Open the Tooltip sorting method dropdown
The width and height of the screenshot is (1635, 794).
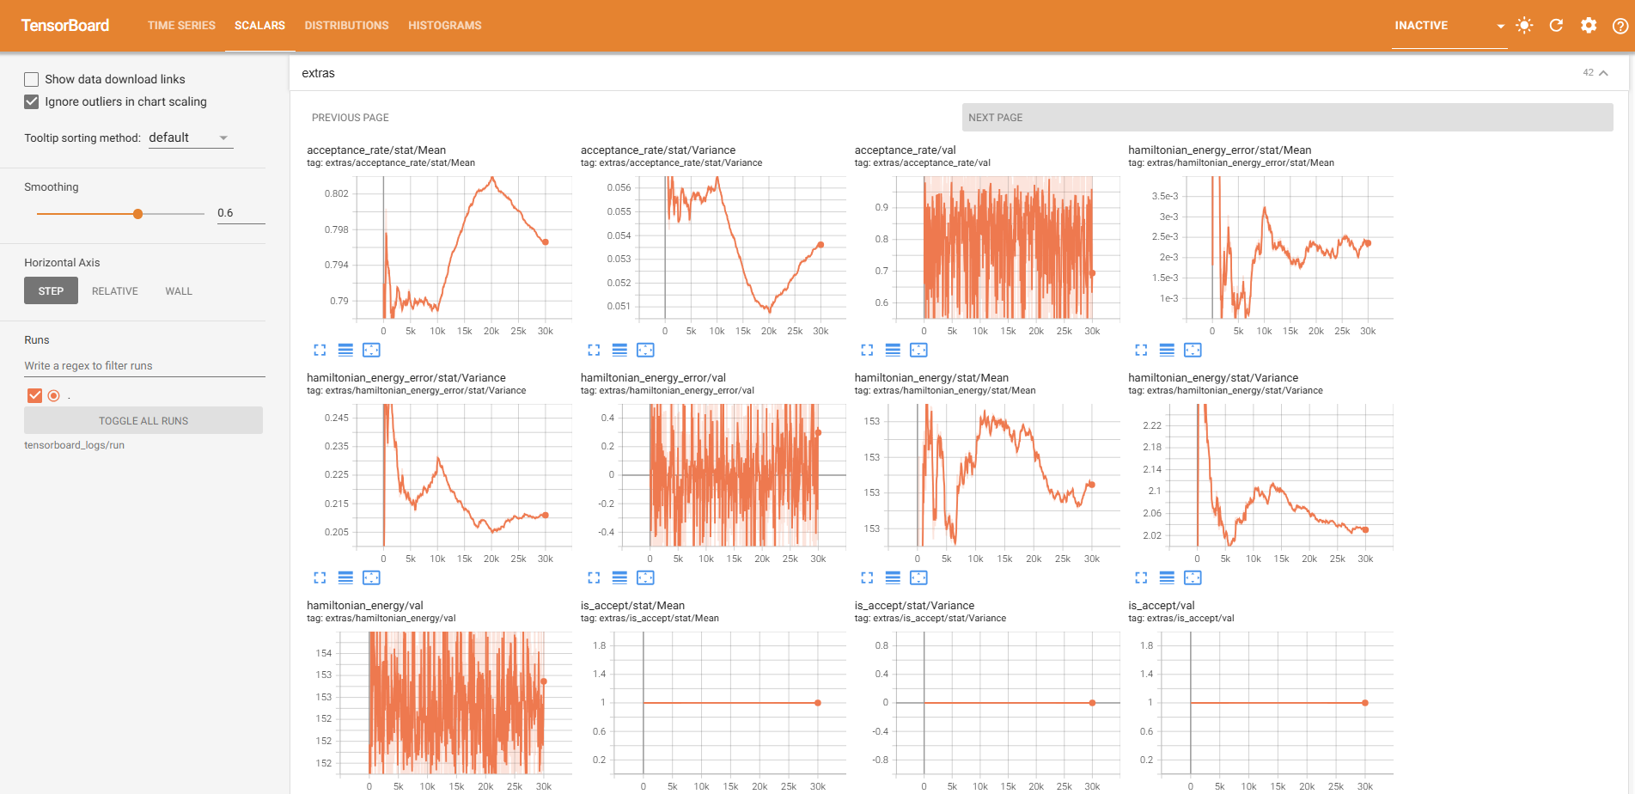(x=190, y=137)
